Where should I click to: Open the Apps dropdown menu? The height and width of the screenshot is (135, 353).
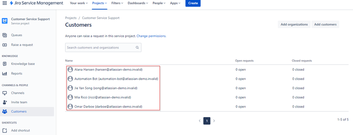coord(175,3)
